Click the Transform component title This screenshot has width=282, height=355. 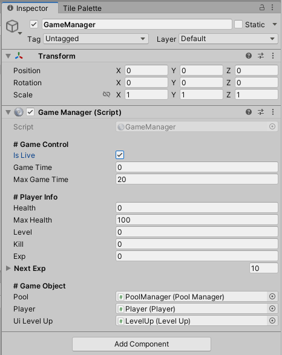click(57, 56)
